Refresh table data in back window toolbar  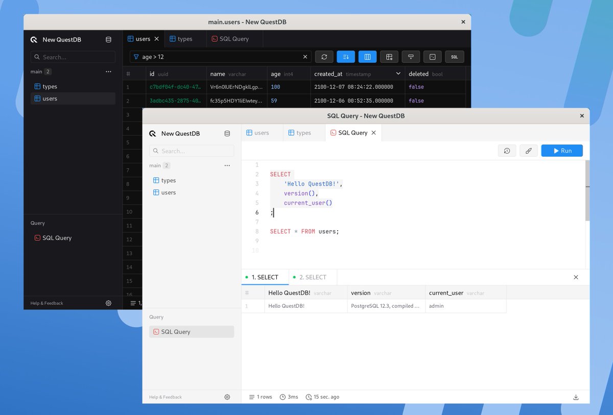324,57
